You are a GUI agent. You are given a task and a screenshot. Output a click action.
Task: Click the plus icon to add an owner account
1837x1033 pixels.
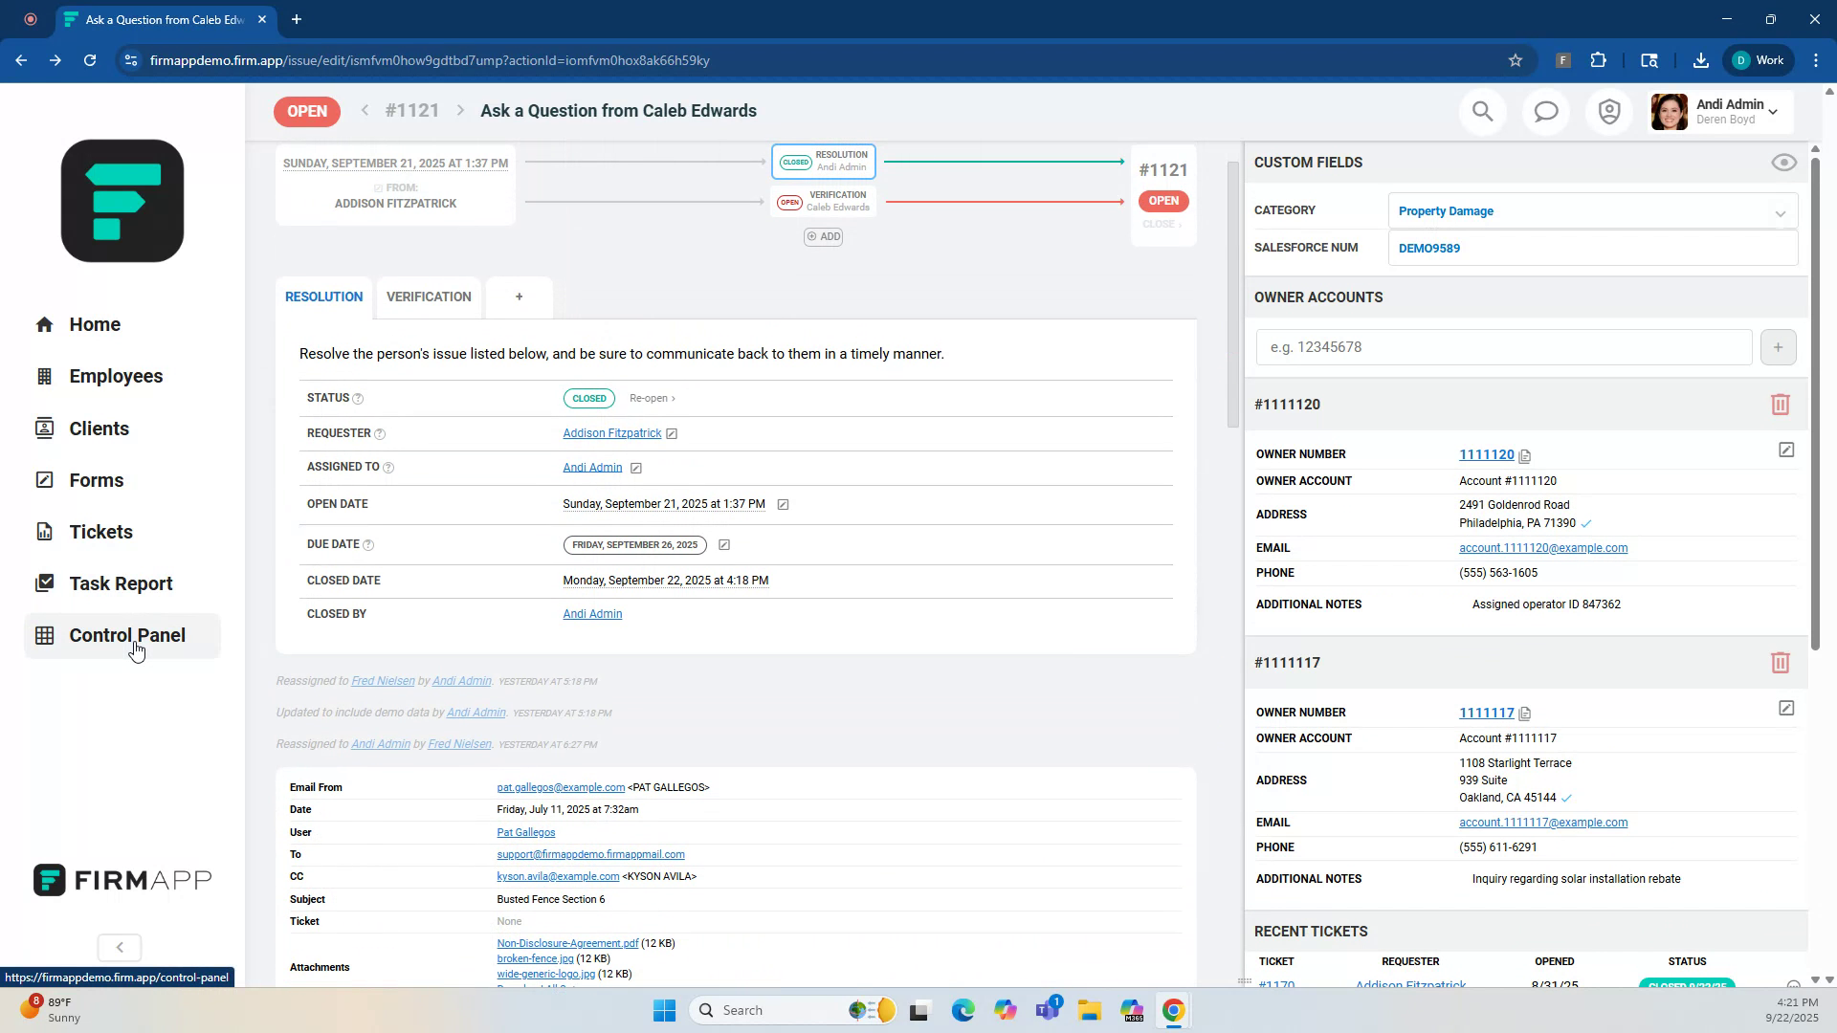coord(1778,347)
